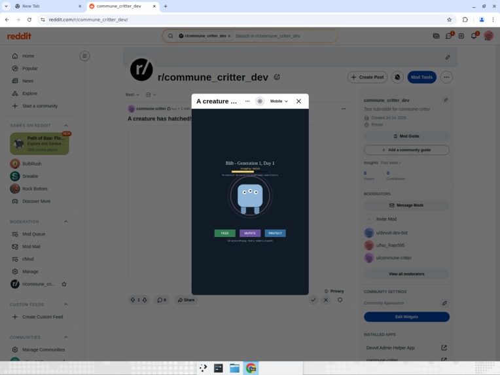The width and height of the screenshot is (500, 375).
Task: Open comments on the creature post
Action: pos(162,300)
